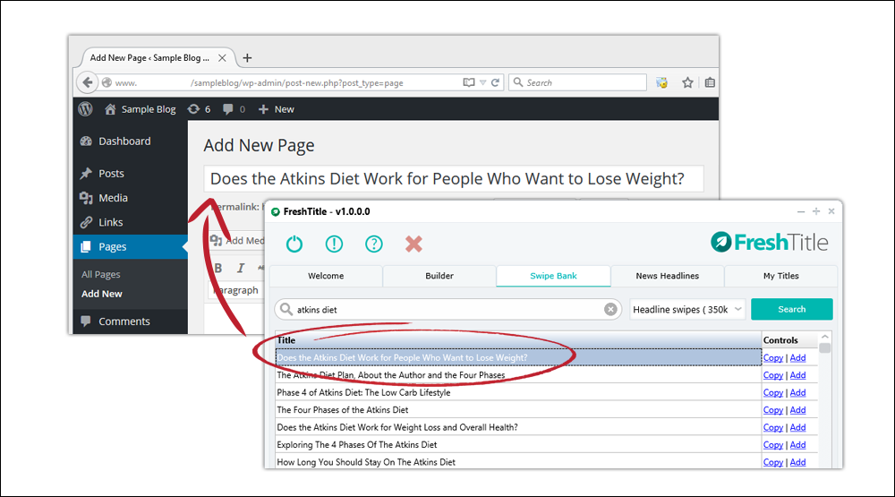Copy 'The Atkins Diet Plan, About the Author' title
The image size is (895, 497).
[x=773, y=375]
